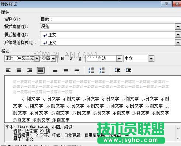
Task: Click the 基于: 正文 description text
Action: [x=23, y=139]
